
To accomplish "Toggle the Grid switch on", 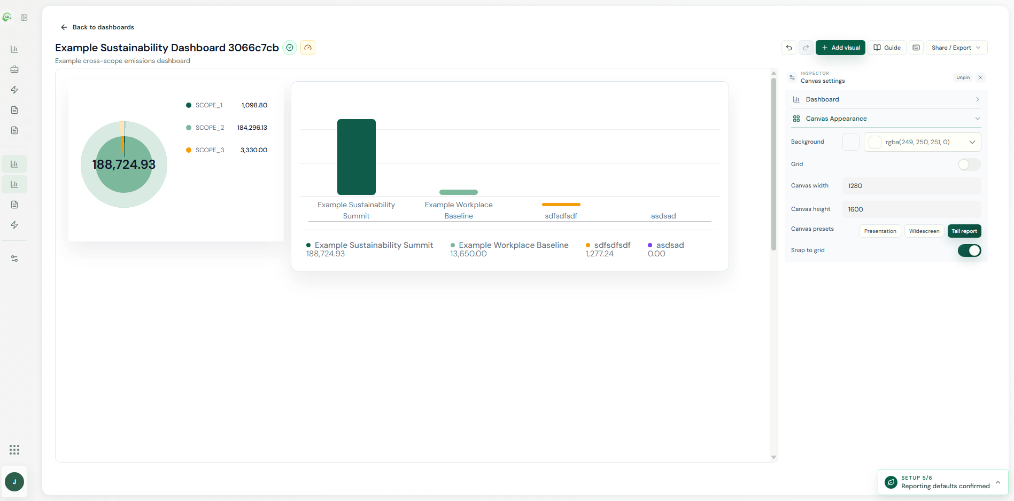I will click(x=969, y=165).
